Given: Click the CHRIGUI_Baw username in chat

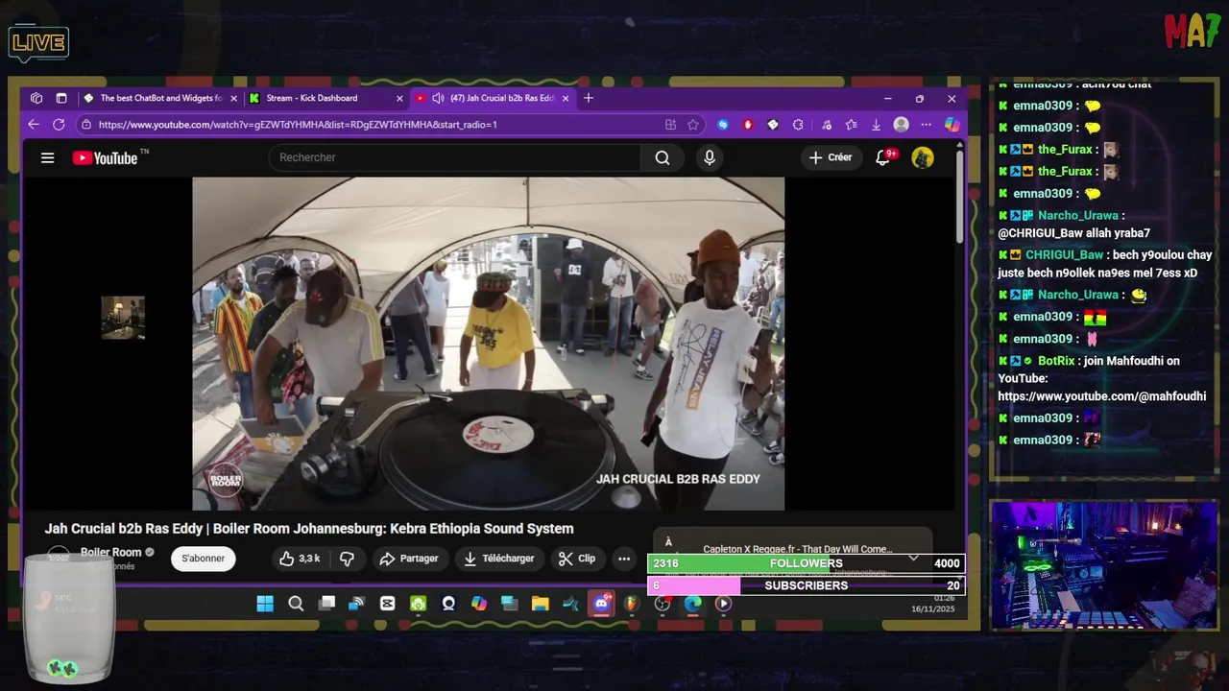Looking at the screenshot, I should point(1064,255).
